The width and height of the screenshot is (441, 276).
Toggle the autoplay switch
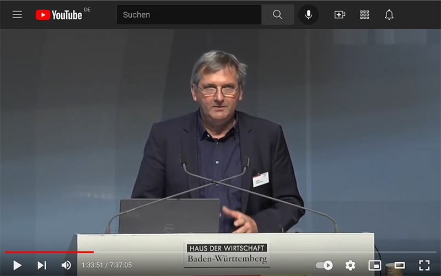click(x=324, y=265)
